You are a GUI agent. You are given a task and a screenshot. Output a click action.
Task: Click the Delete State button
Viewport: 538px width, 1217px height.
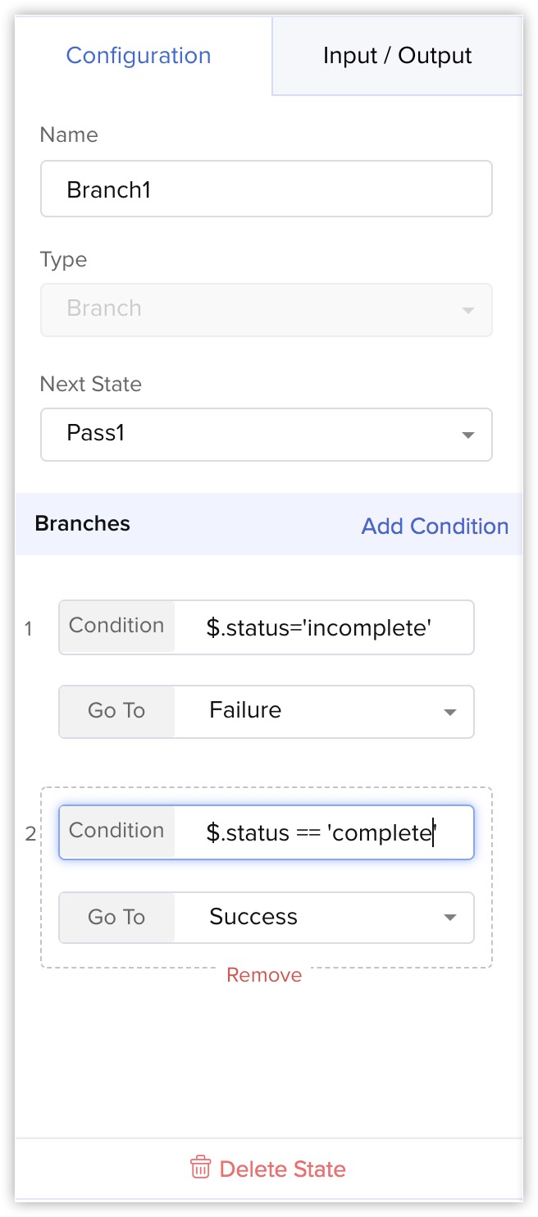pyautogui.click(x=268, y=1169)
